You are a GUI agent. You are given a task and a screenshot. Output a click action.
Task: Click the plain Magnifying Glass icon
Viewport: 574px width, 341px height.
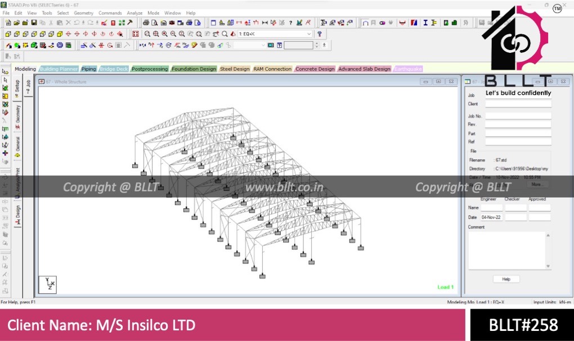(x=225, y=34)
